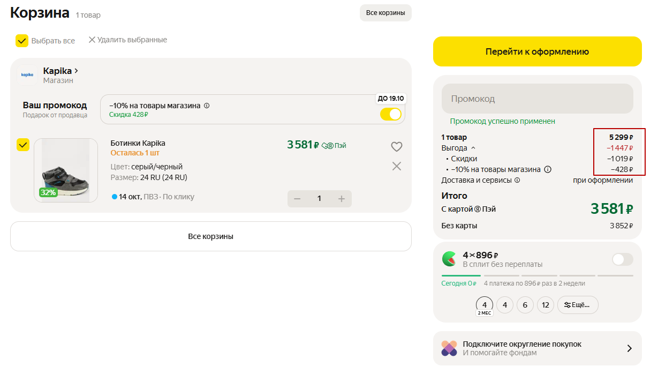Select the 6 payments split option
Screen dimensions: 658x381
pyautogui.click(x=525, y=305)
